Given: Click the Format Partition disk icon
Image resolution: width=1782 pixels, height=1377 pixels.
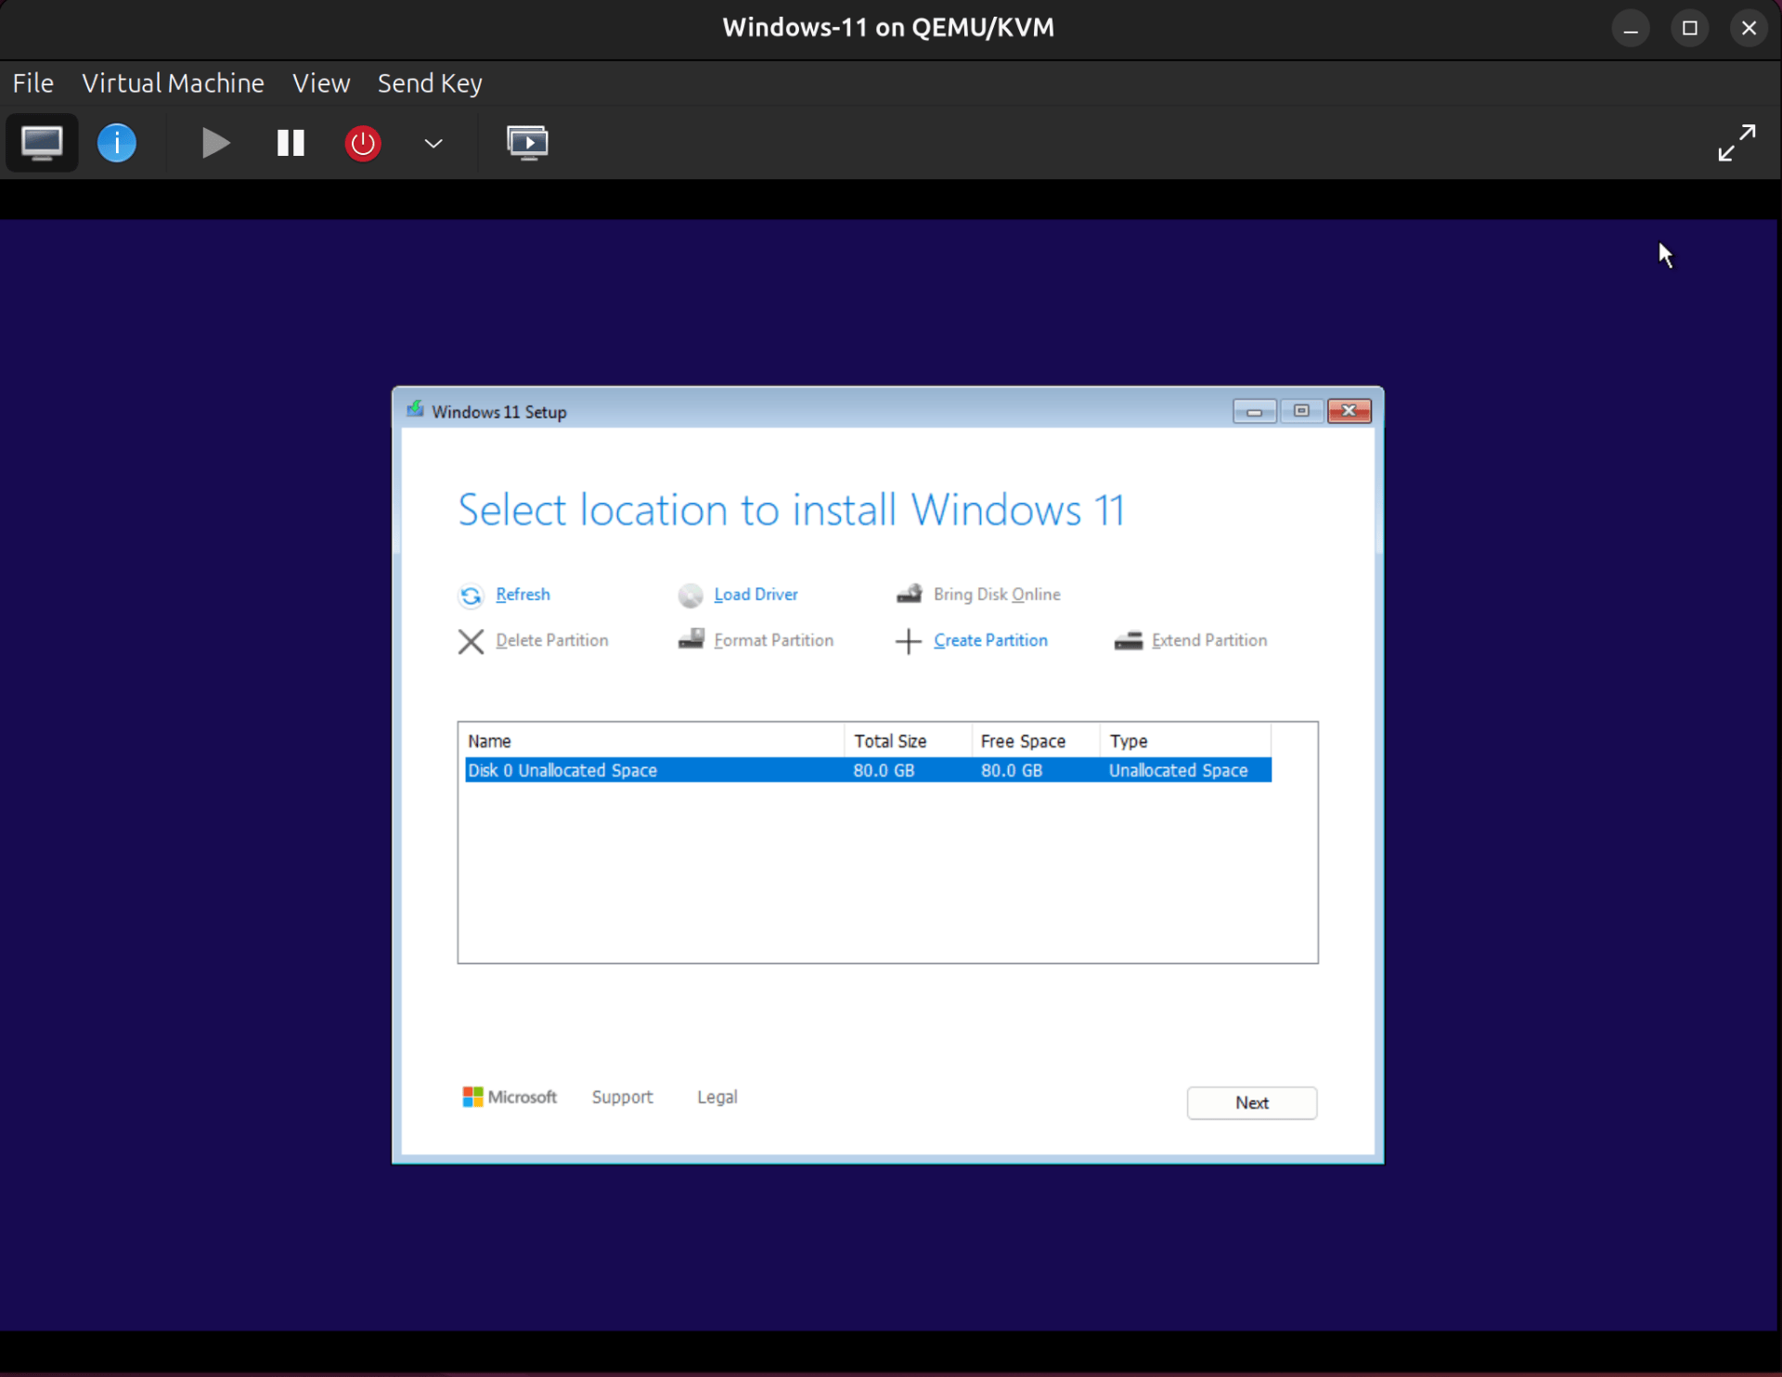Looking at the screenshot, I should point(691,640).
